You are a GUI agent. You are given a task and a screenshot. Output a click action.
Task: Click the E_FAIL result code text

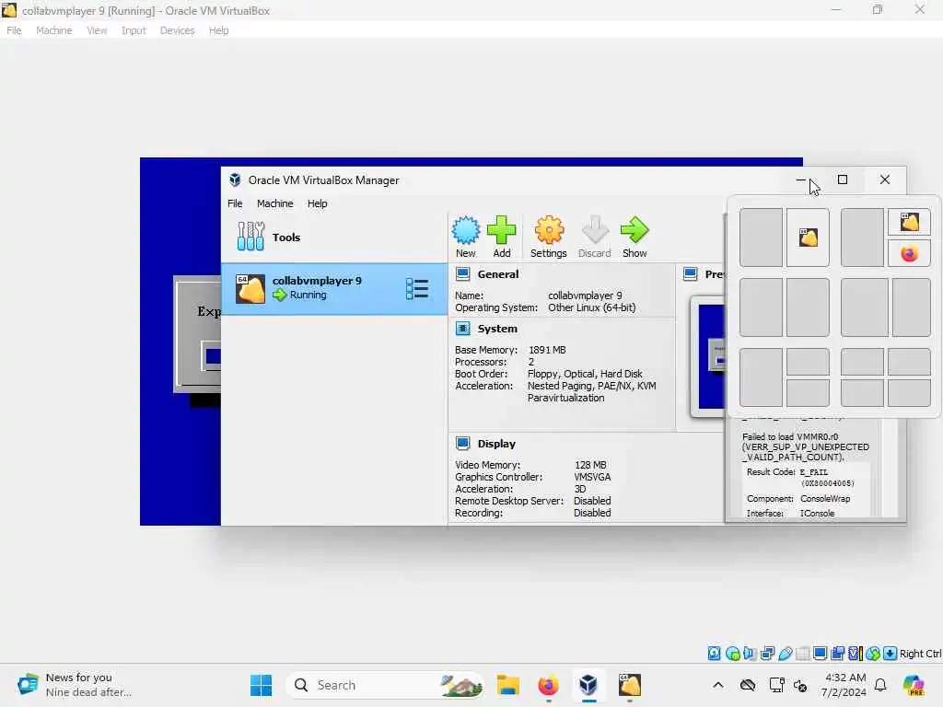[814, 472]
